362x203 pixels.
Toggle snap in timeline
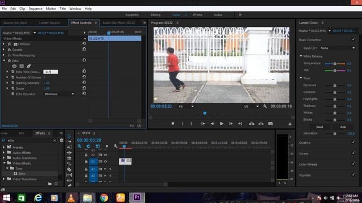pos(88,146)
